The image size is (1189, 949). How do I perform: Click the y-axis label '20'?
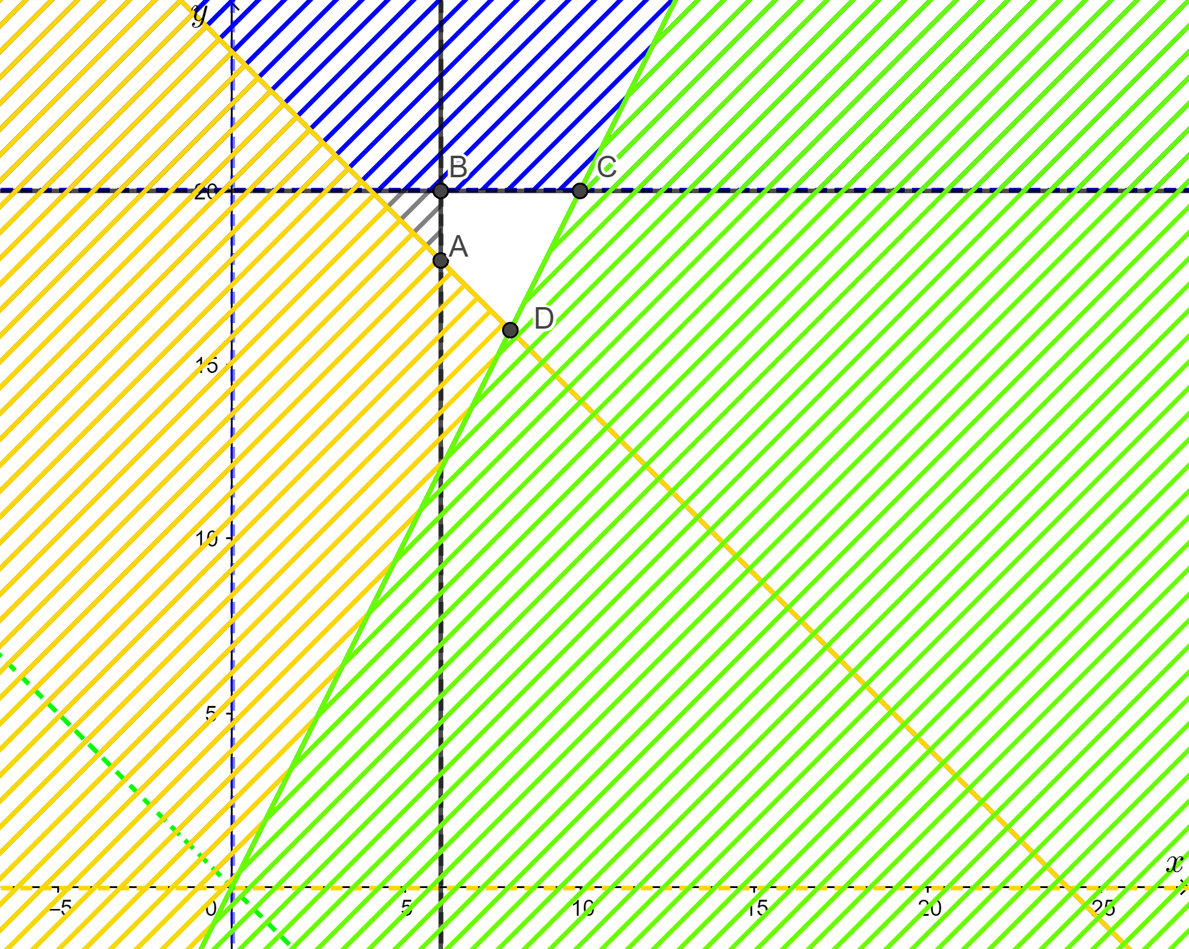click(206, 191)
